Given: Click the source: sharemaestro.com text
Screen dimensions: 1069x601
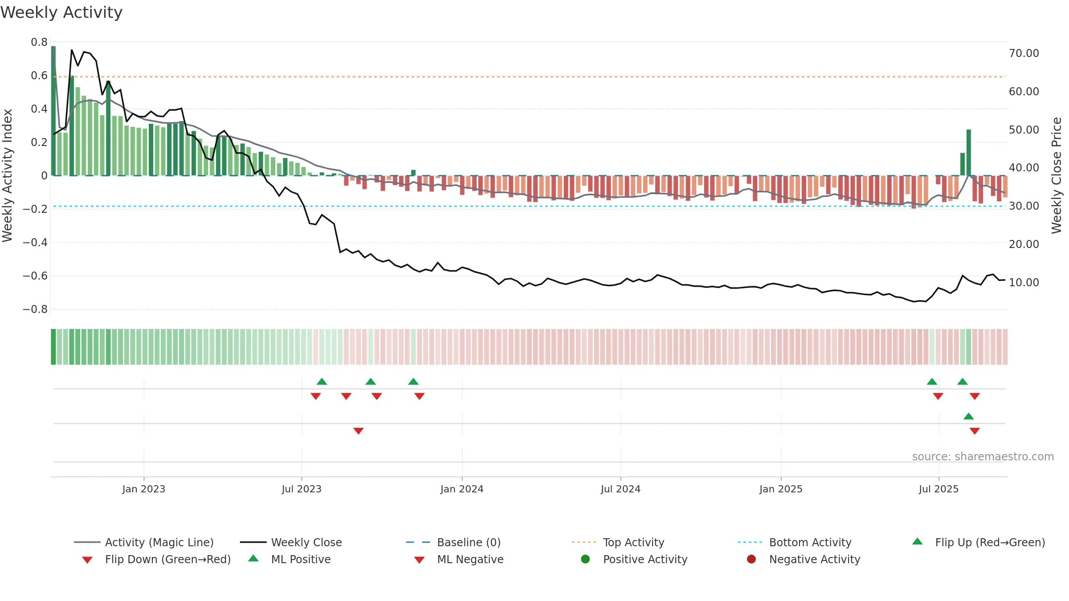Looking at the screenshot, I should point(983,456).
